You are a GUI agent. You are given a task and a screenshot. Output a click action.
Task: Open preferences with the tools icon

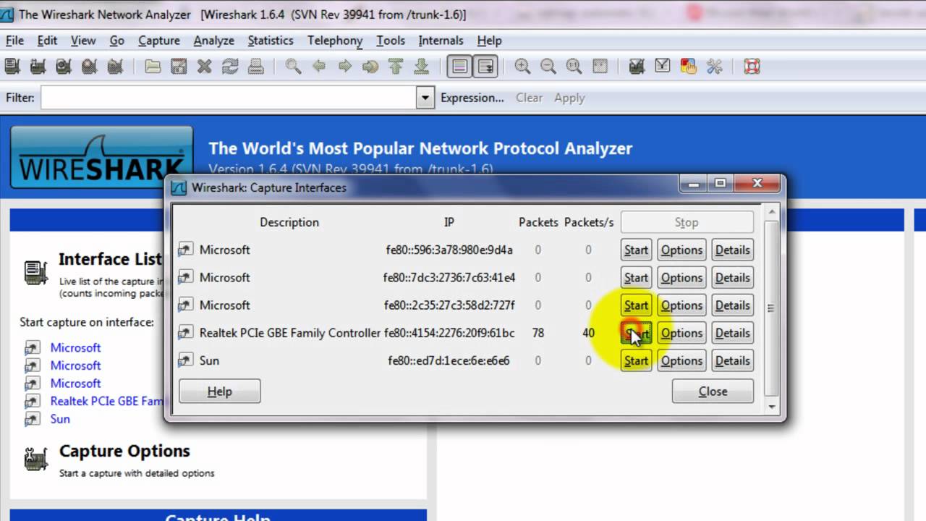pos(715,67)
